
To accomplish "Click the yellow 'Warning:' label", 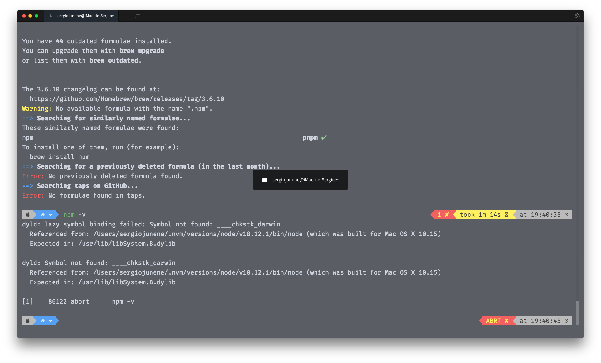I will [37, 109].
